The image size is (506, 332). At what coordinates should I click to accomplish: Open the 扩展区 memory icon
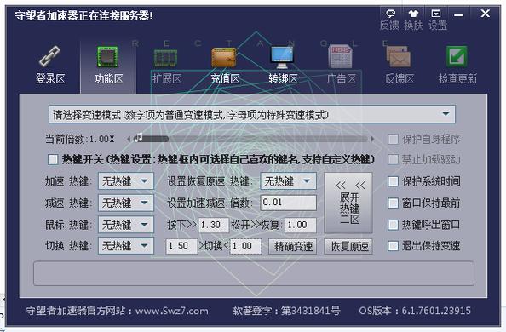165,58
